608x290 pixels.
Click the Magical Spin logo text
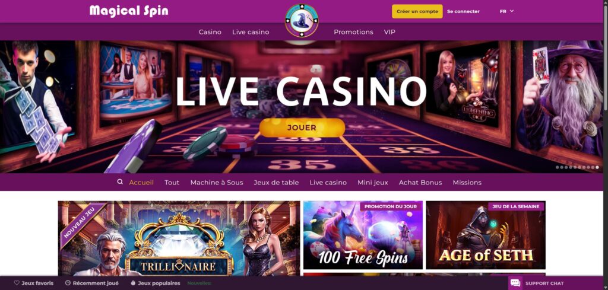tap(129, 11)
